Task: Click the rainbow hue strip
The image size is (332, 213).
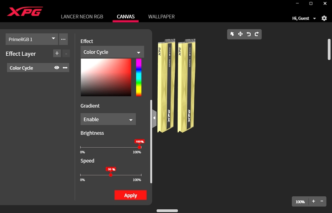Action: click(139, 77)
